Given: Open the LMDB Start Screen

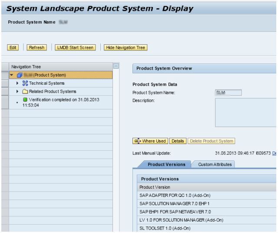Looking at the screenshot, I should pos(75,47).
